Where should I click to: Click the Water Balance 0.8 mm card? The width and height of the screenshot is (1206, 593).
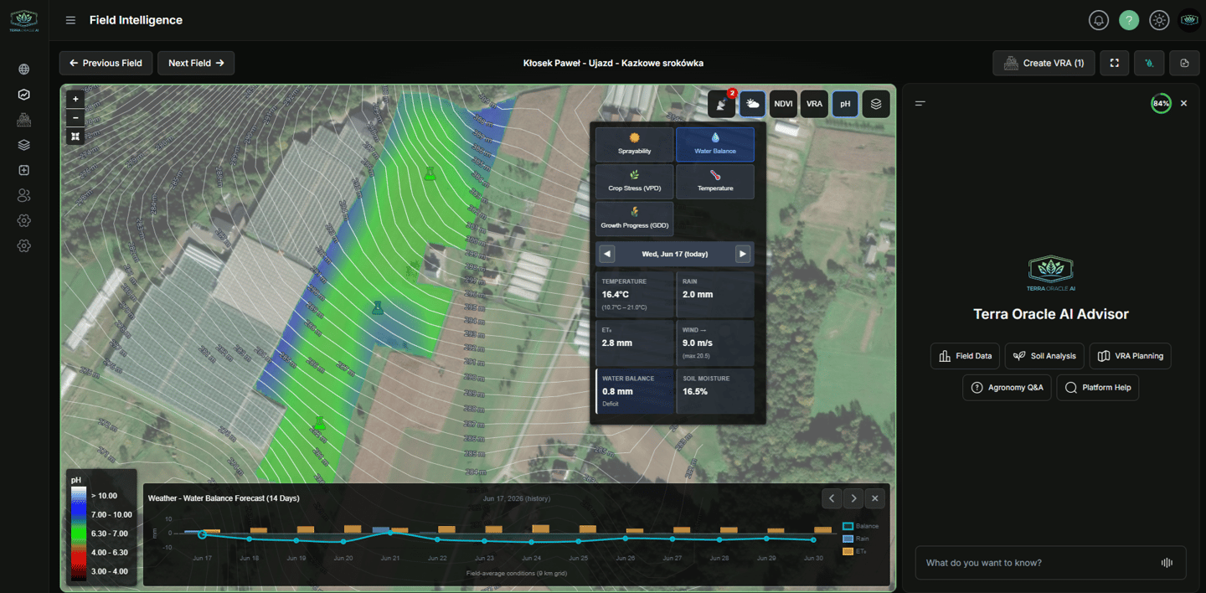click(635, 391)
